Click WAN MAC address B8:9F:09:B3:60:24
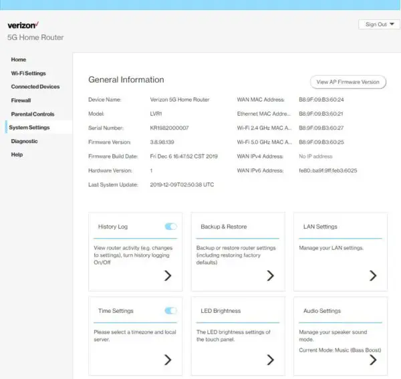 pyautogui.click(x=321, y=100)
